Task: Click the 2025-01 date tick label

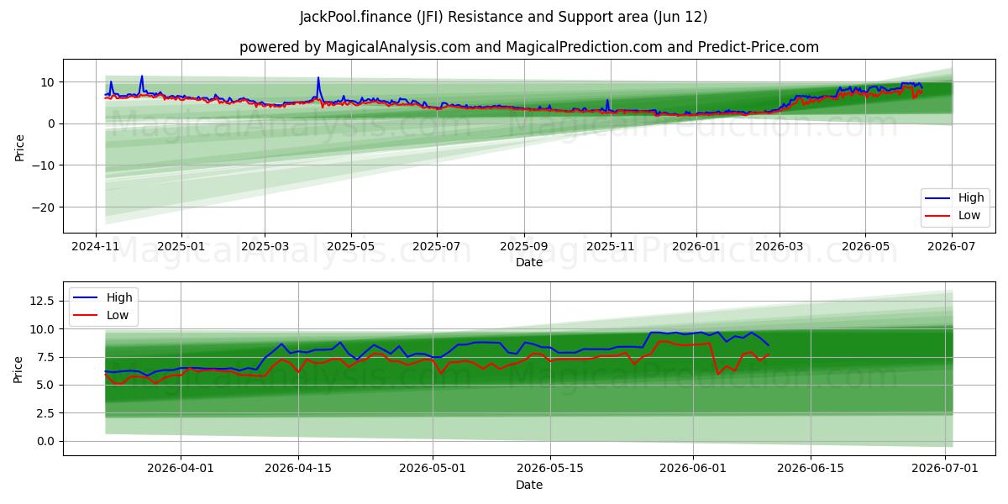Action: click(181, 247)
